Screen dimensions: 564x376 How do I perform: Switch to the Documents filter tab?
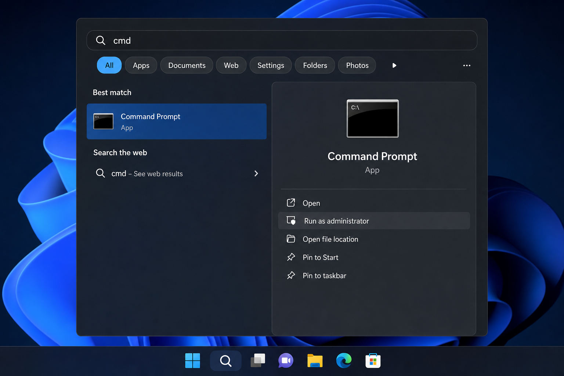tap(187, 65)
